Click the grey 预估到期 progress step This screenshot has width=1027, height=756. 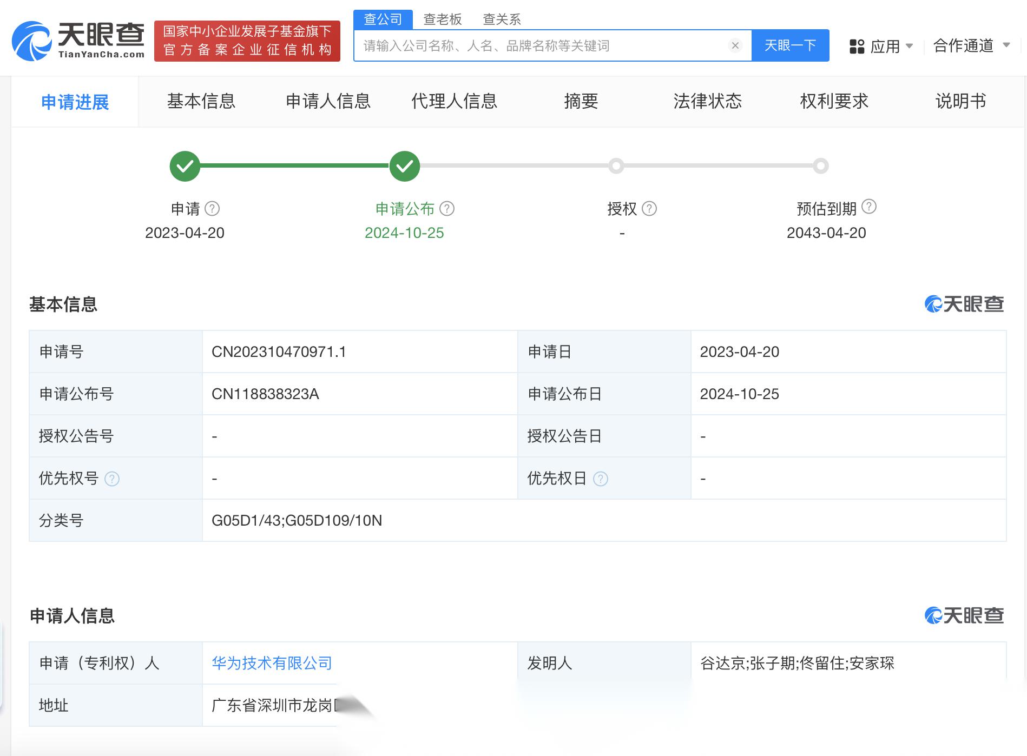click(x=821, y=166)
